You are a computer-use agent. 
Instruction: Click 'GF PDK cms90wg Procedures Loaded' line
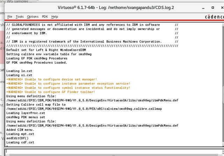point(36,63)
